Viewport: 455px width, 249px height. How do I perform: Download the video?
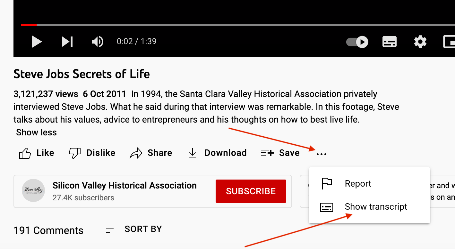217,153
